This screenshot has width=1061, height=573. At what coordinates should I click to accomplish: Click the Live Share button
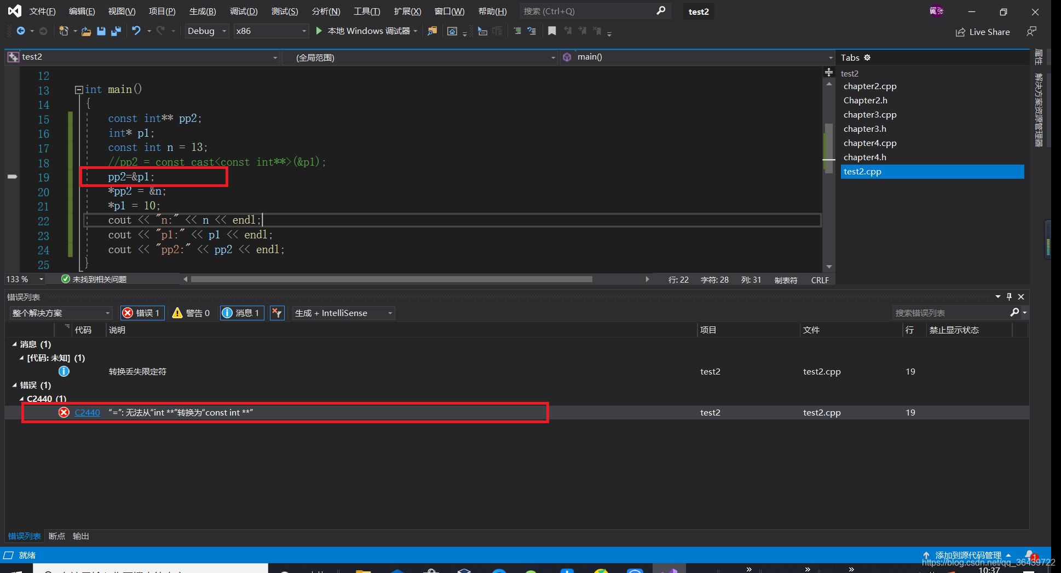(x=983, y=32)
